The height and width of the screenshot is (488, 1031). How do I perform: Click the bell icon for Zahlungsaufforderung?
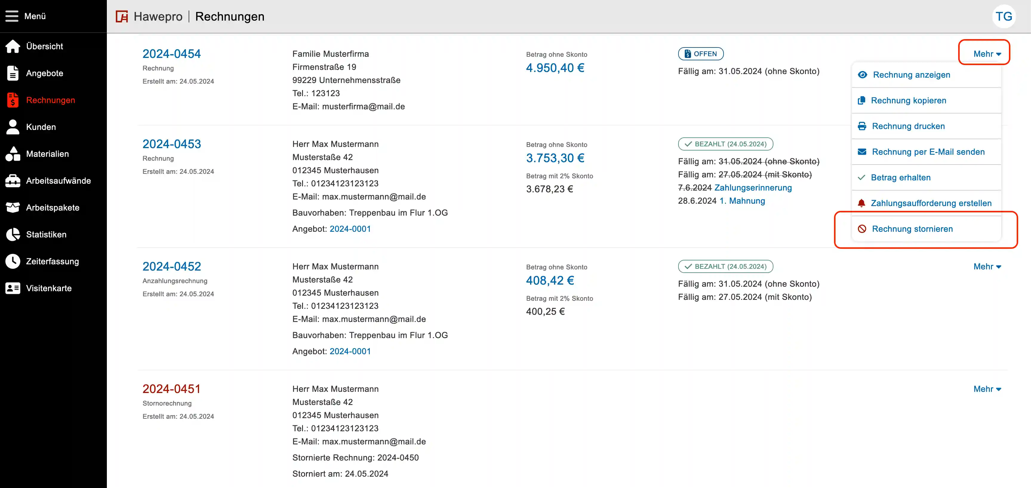pyautogui.click(x=862, y=203)
